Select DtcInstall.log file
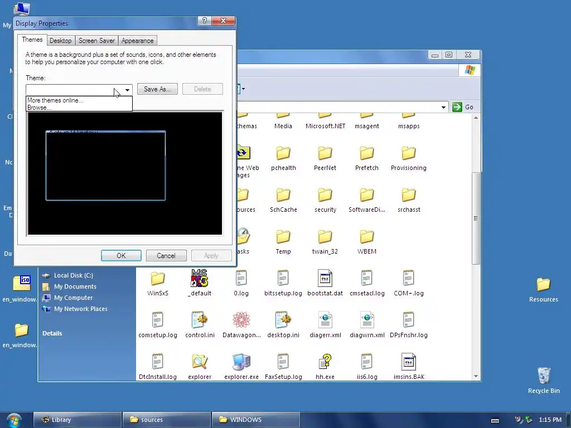The width and height of the screenshot is (571, 428). tap(158, 367)
